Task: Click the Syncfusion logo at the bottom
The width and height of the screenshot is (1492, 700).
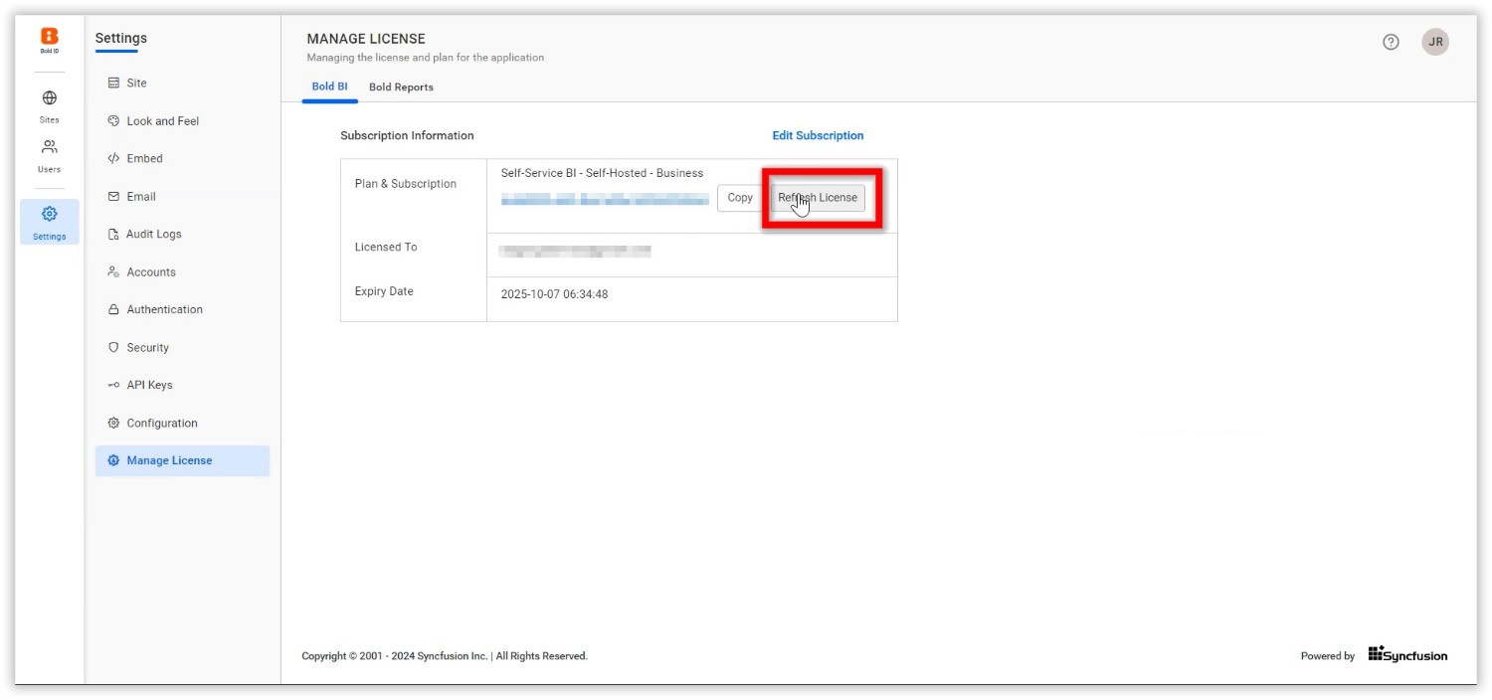Action: (x=1406, y=655)
